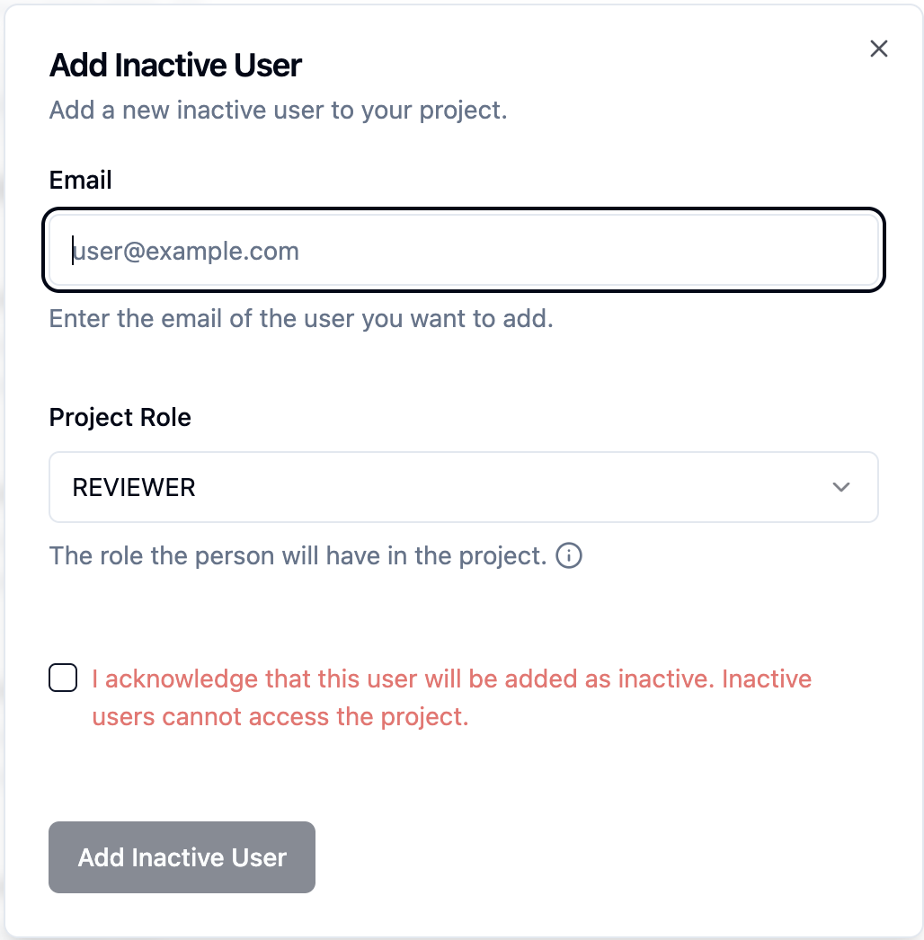Click the "Add Inactive User" dialog heading
Screen dimensions: 924x940
[x=175, y=66]
